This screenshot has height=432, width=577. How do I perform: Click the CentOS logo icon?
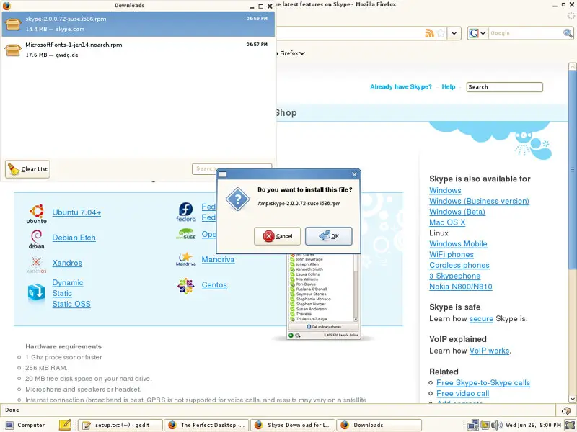coord(186,286)
